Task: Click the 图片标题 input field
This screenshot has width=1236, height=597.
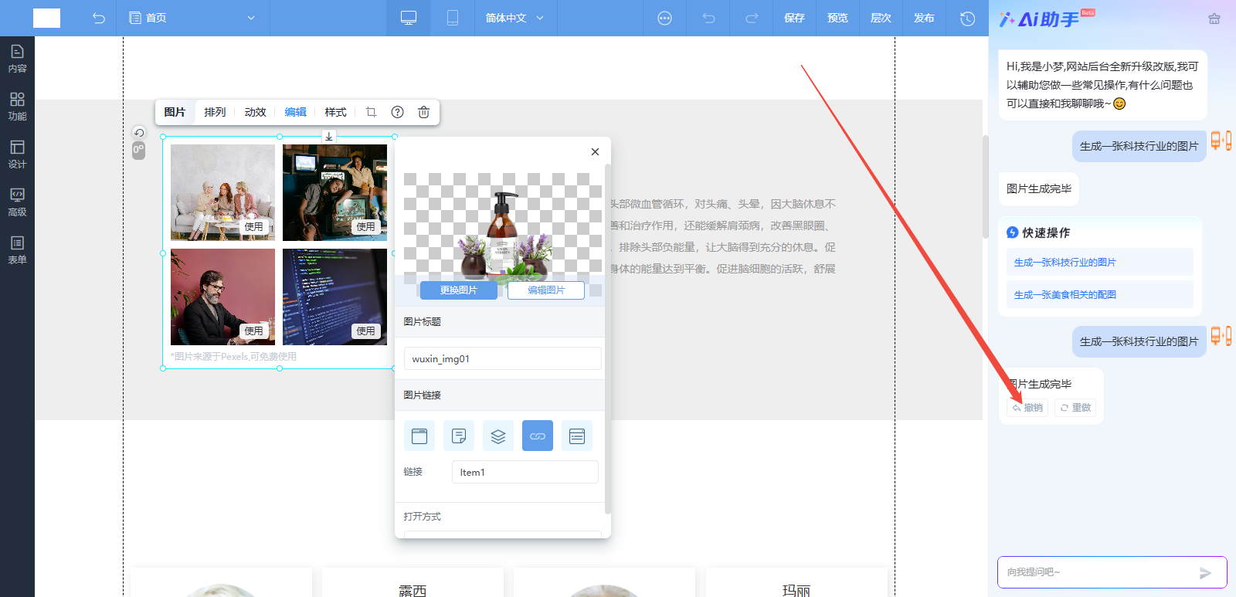Action: [502, 358]
